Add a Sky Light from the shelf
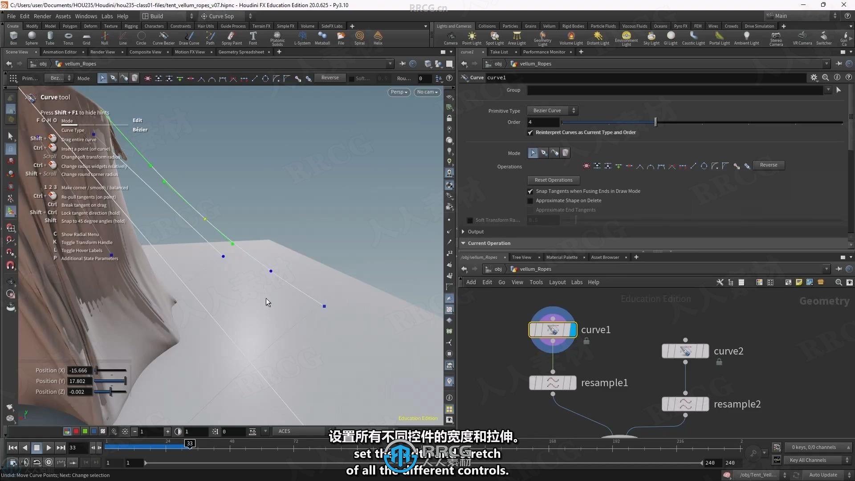 tap(651, 38)
